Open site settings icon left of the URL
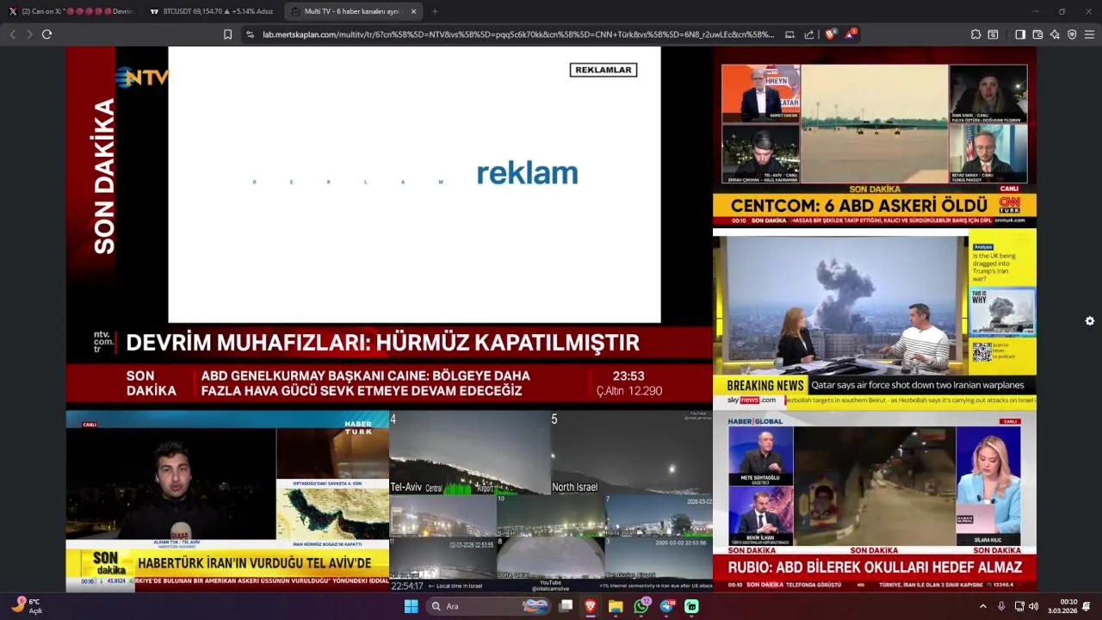Screen dimensions: 1102x620 [250, 34]
